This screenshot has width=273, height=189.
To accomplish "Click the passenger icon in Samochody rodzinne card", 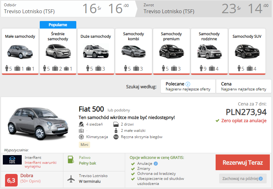I will pos(201,68).
